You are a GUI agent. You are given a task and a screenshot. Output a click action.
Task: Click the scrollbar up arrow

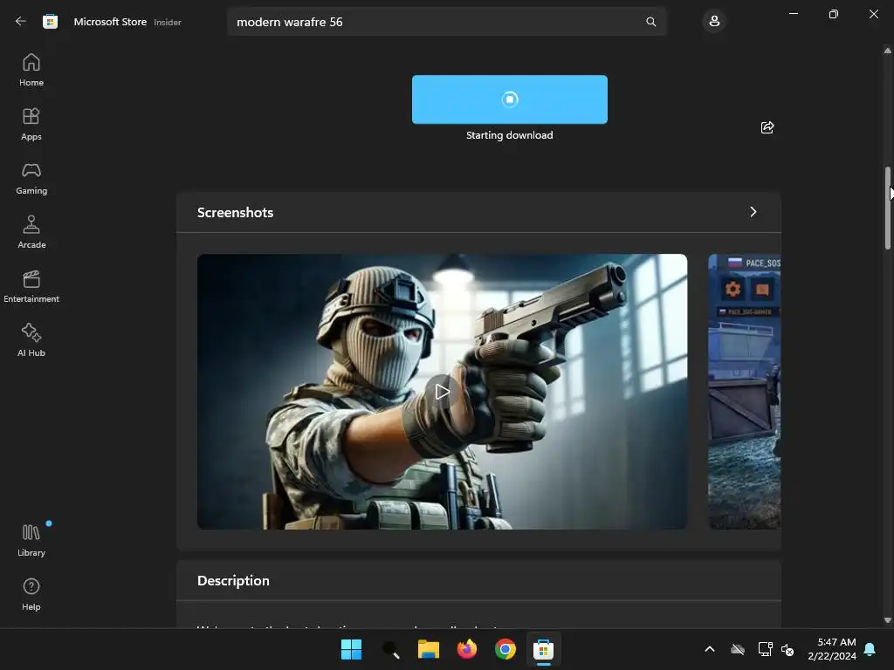888,51
